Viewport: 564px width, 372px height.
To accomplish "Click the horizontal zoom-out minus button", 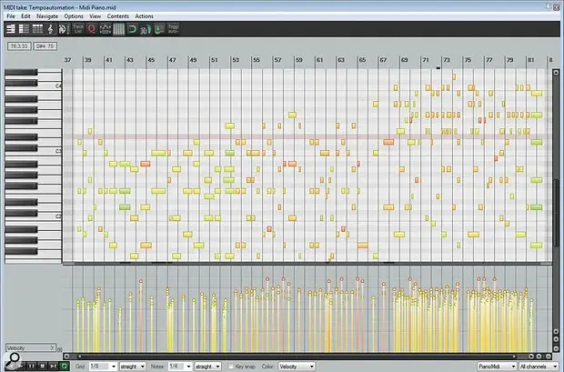I will [549, 357].
